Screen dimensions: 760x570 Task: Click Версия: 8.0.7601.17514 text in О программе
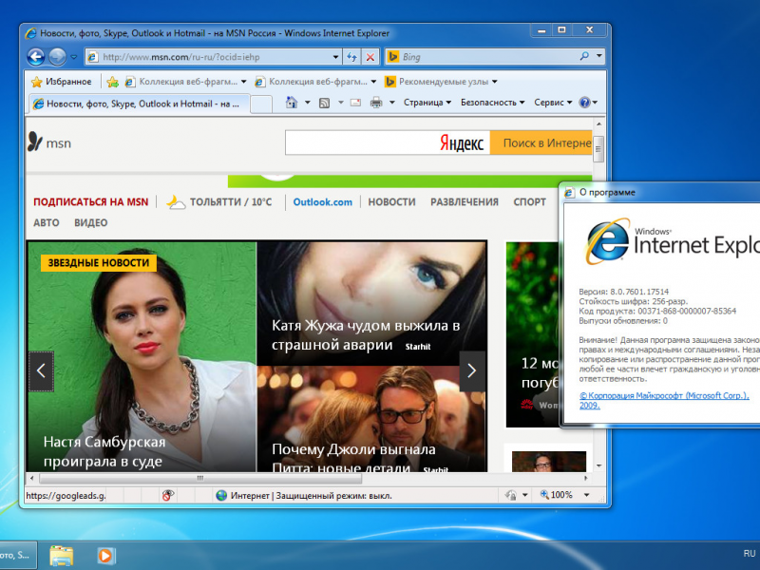tap(624, 292)
